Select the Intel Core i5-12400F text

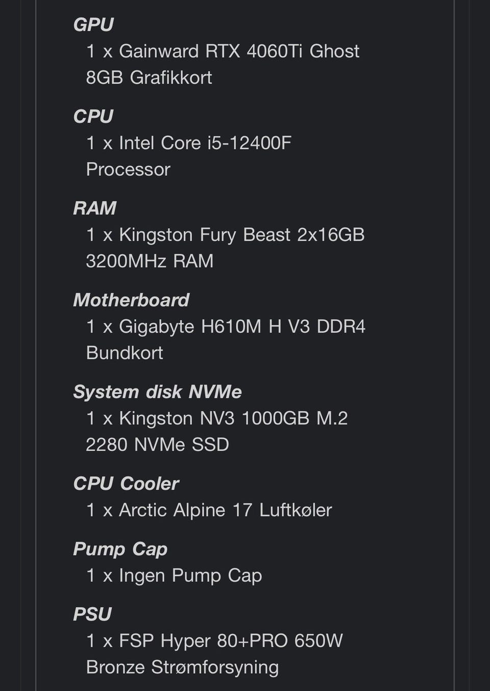(205, 143)
